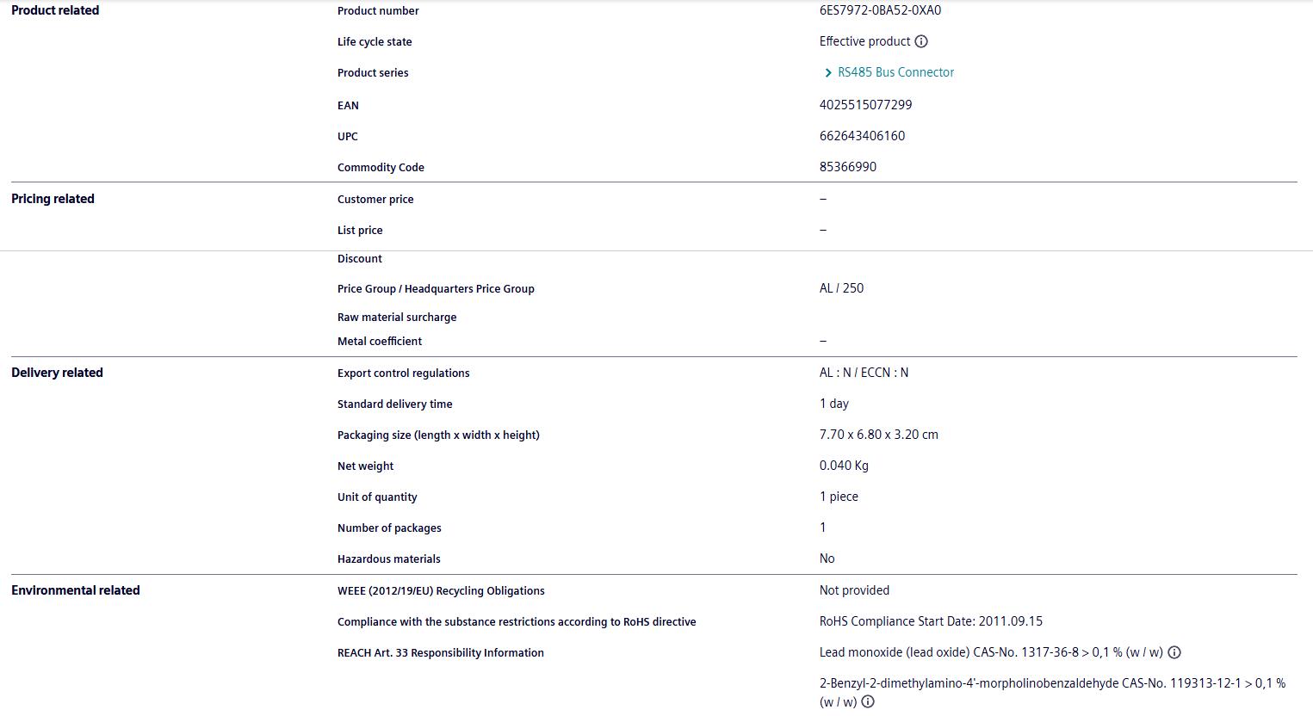The height and width of the screenshot is (716, 1313).
Task: Click the RoHS Compliance Start Date text
Action: pyautogui.click(x=931, y=621)
